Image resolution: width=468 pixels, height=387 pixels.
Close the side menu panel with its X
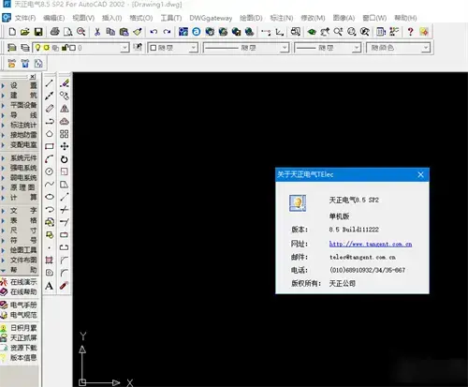33,77
